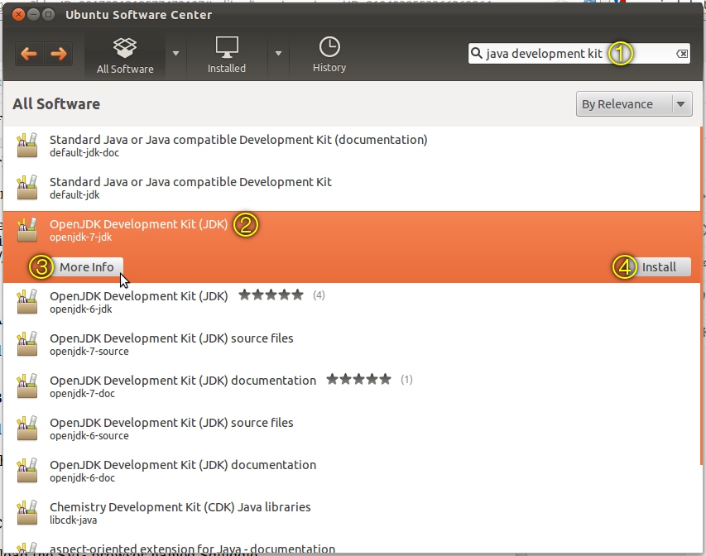Maximize the Ubuntu Software Center window

[x=48, y=14]
